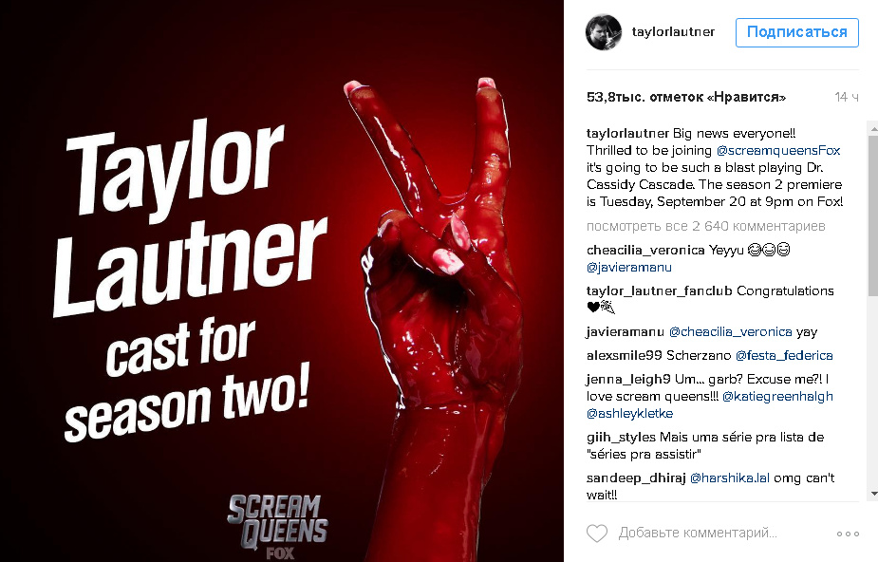Click the @javieramanu mention
This screenshot has width=878, height=562.
click(x=628, y=268)
